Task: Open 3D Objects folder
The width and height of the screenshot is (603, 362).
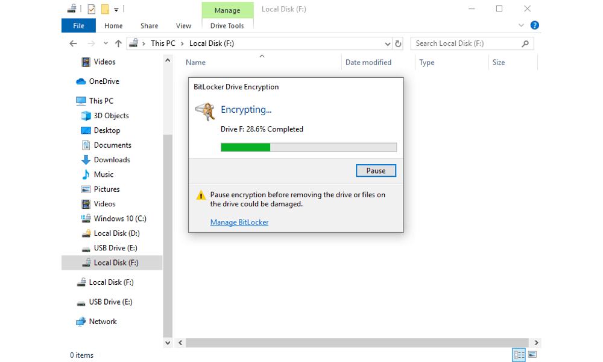Action: click(x=111, y=116)
